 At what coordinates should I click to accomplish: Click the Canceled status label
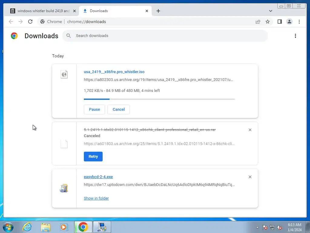(x=92, y=136)
